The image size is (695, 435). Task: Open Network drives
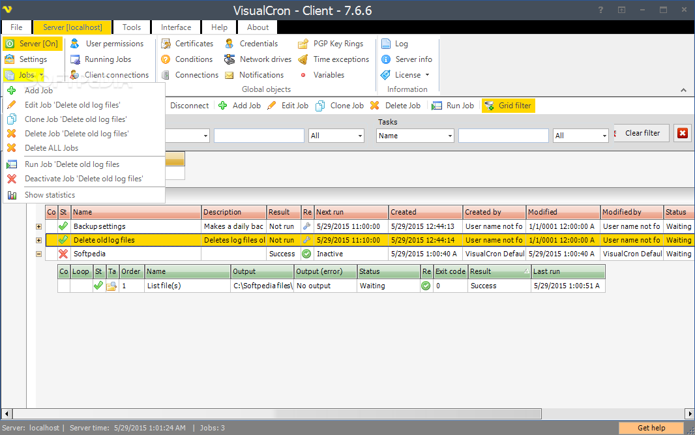pyautogui.click(x=258, y=59)
